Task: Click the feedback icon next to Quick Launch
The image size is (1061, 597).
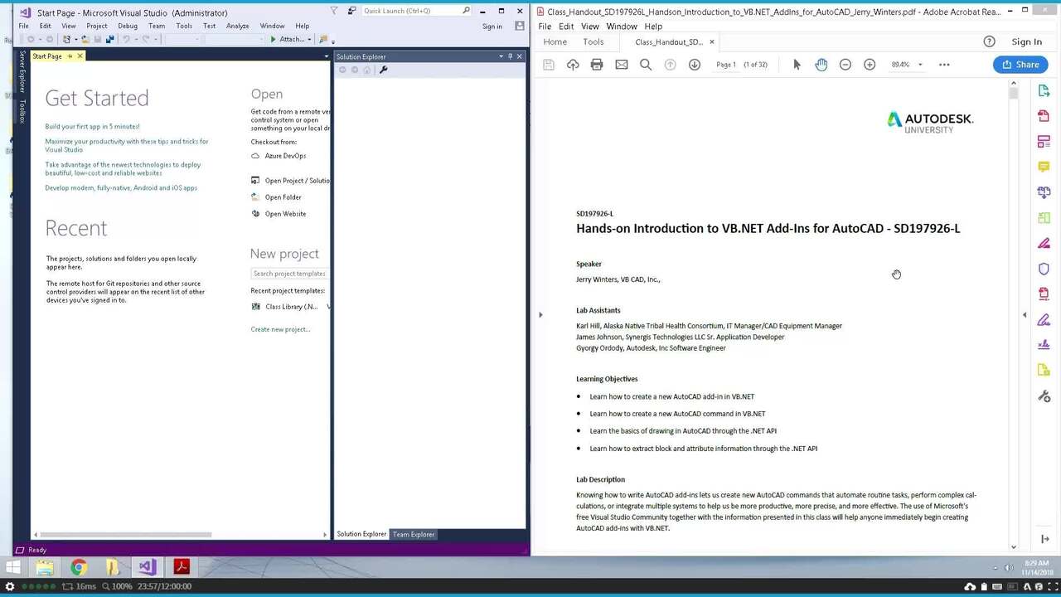Action: click(352, 11)
